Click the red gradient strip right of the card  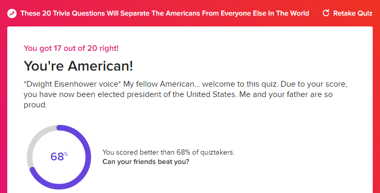[376, 109]
